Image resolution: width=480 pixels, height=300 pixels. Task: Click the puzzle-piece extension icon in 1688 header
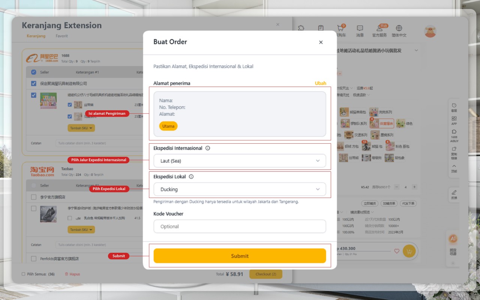pyautogui.click(x=301, y=28)
